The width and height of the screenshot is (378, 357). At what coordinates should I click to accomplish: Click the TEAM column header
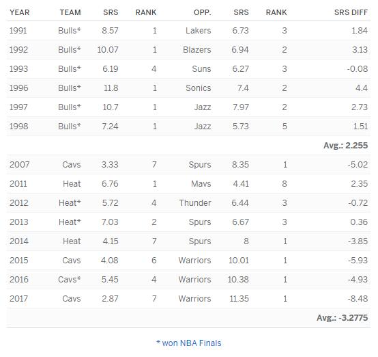[70, 12]
